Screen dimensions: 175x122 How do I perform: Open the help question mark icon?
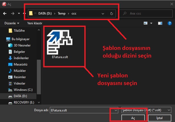[170, 23]
